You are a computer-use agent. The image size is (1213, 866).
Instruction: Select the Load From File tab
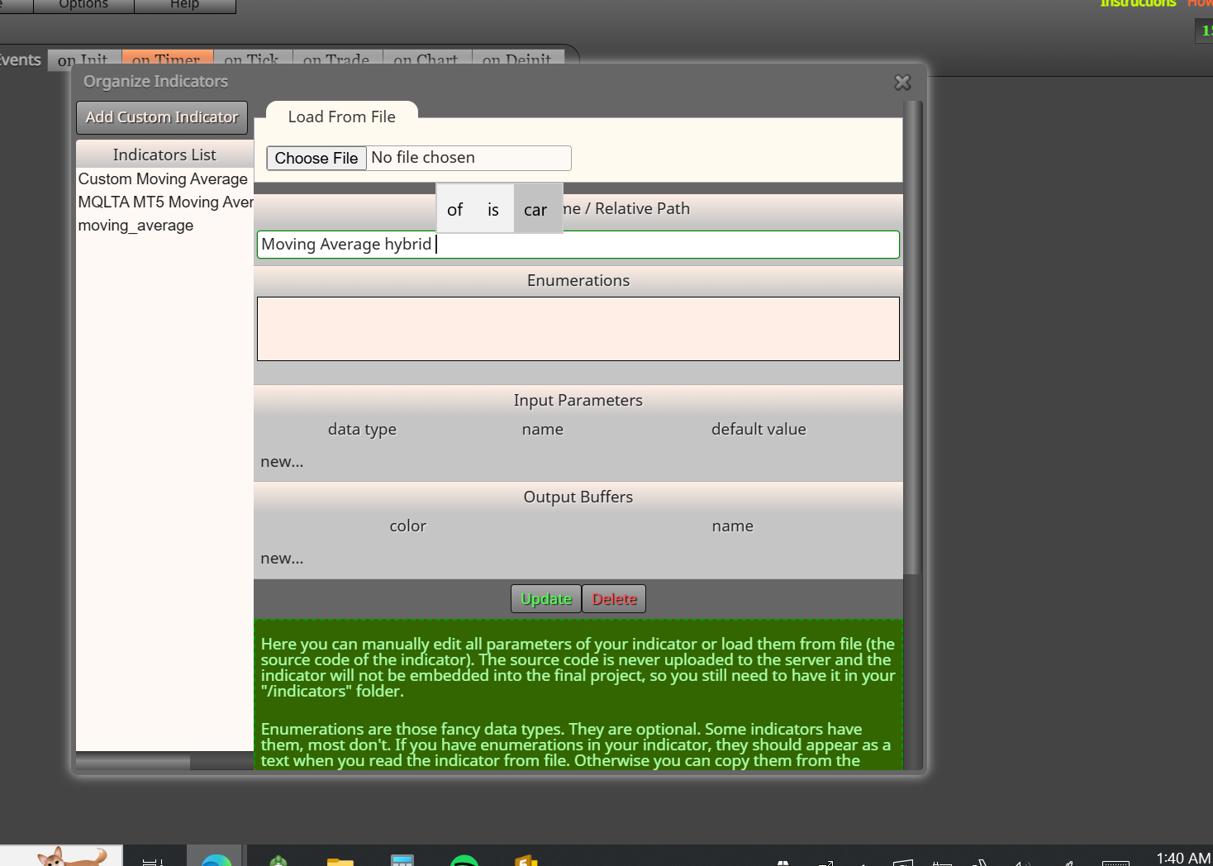click(342, 117)
